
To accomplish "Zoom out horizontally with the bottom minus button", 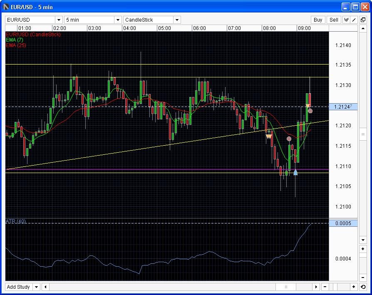I will coord(325,287).
